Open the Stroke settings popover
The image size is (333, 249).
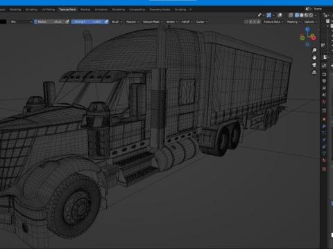pyautogui.click(x=172, y=21)
